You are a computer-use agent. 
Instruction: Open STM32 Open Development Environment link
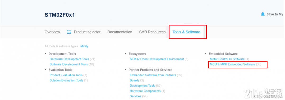click(x=157, y=59)
